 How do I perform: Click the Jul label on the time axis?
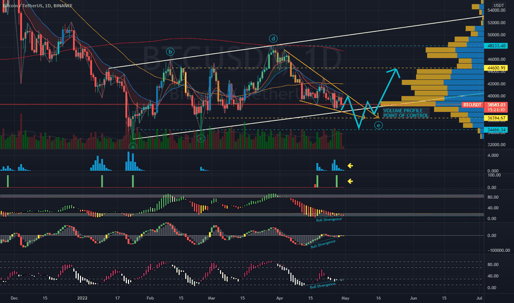[479, 298]
